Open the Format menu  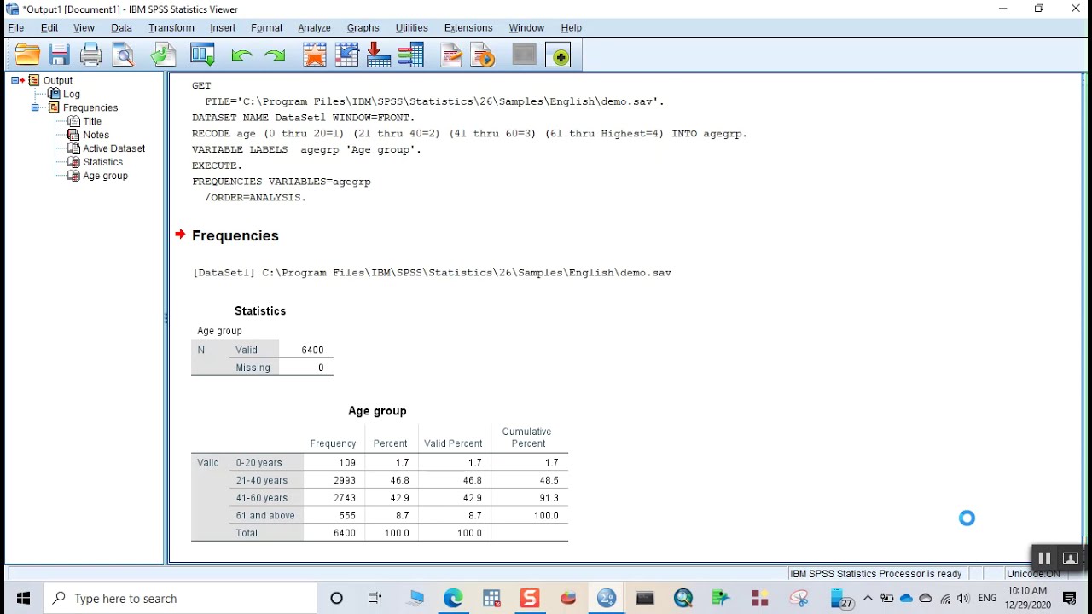pos(266,28)
